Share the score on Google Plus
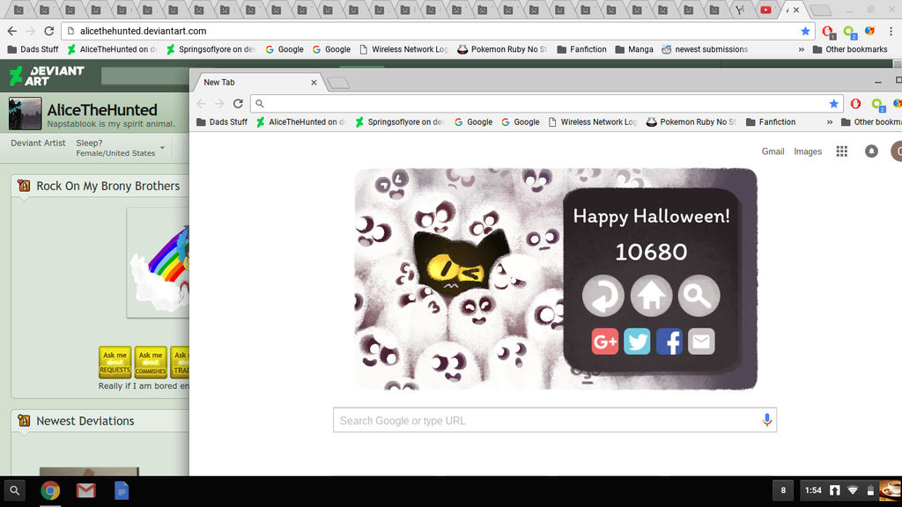 tap(604, 342)
